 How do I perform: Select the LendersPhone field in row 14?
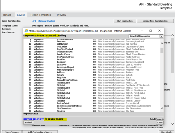[x=64, y=54]
